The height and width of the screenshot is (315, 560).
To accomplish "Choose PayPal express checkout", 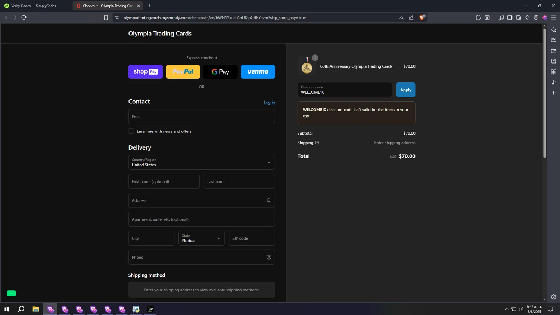I will coord(183,72).
